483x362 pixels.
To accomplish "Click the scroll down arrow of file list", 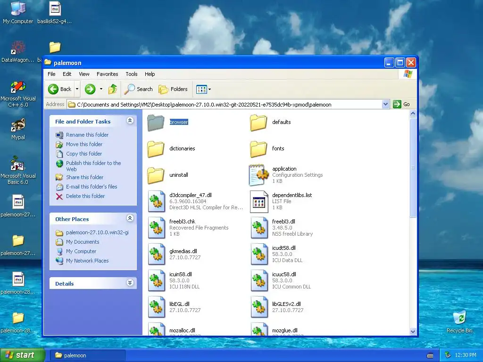I will click(413, 331).
